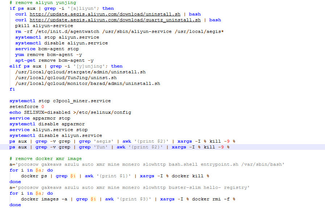Click the variable line ending with 'hello- registry'

[x=129, y=188]
